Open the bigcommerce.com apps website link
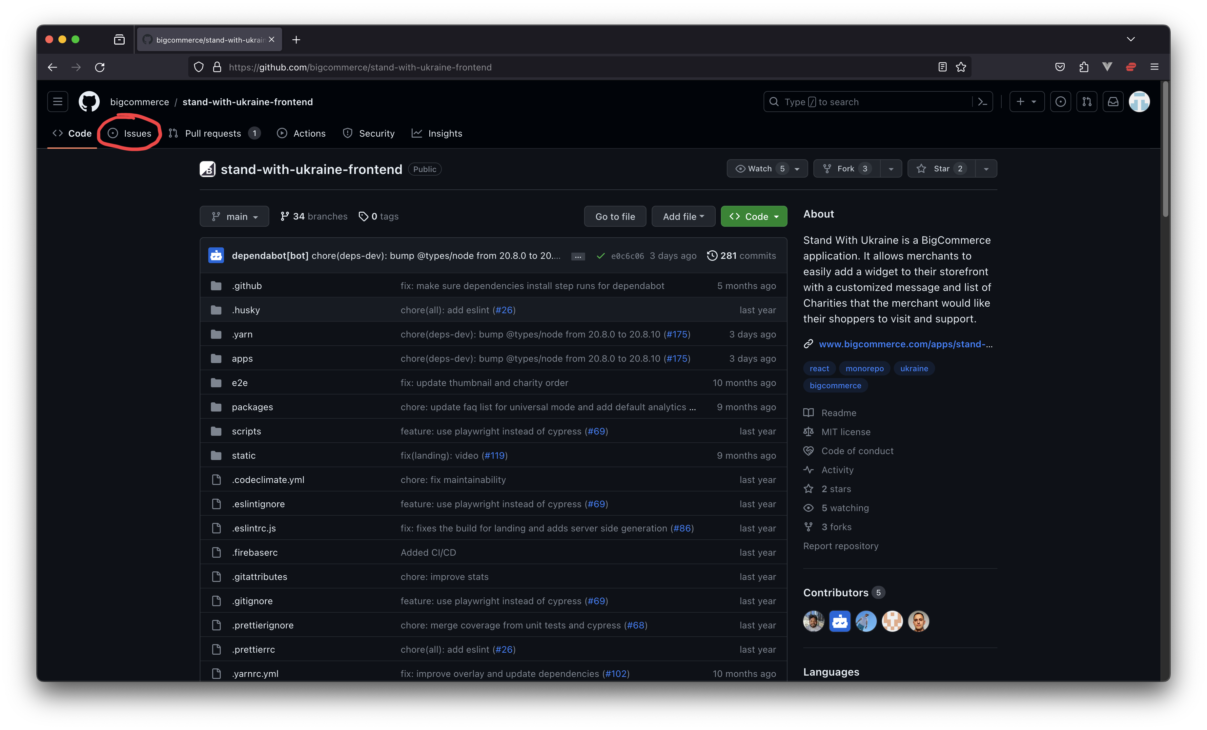 click(905, 344)
